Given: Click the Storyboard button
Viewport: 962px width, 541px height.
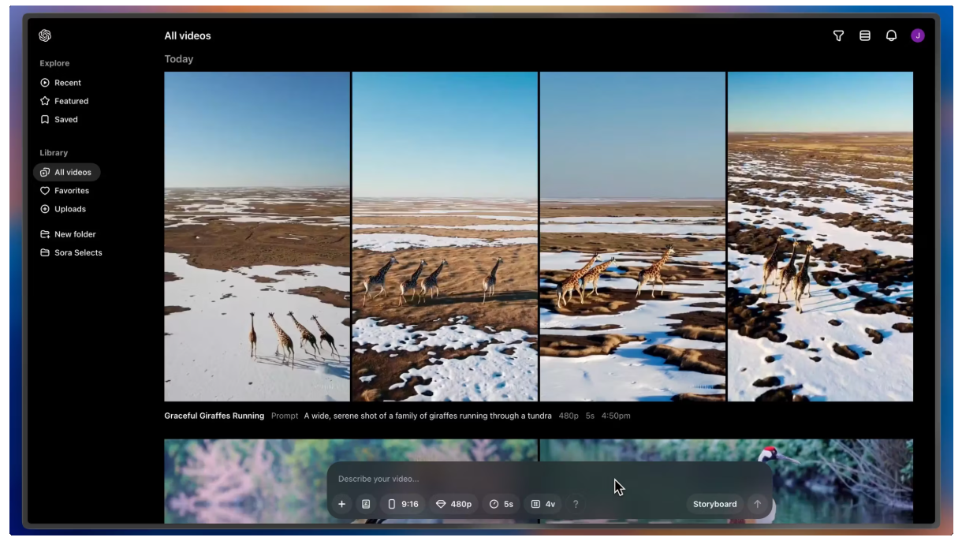Looking at the screenshot, I should point(714,504).
